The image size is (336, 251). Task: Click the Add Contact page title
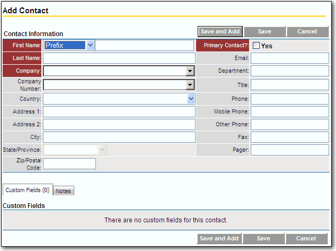point(25,11)
